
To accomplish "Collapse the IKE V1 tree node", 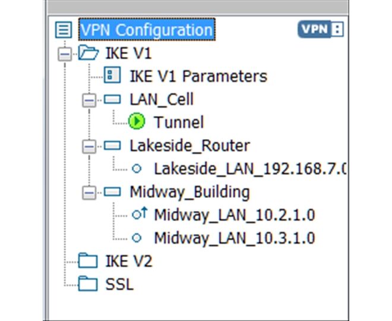I will (64, 54).
